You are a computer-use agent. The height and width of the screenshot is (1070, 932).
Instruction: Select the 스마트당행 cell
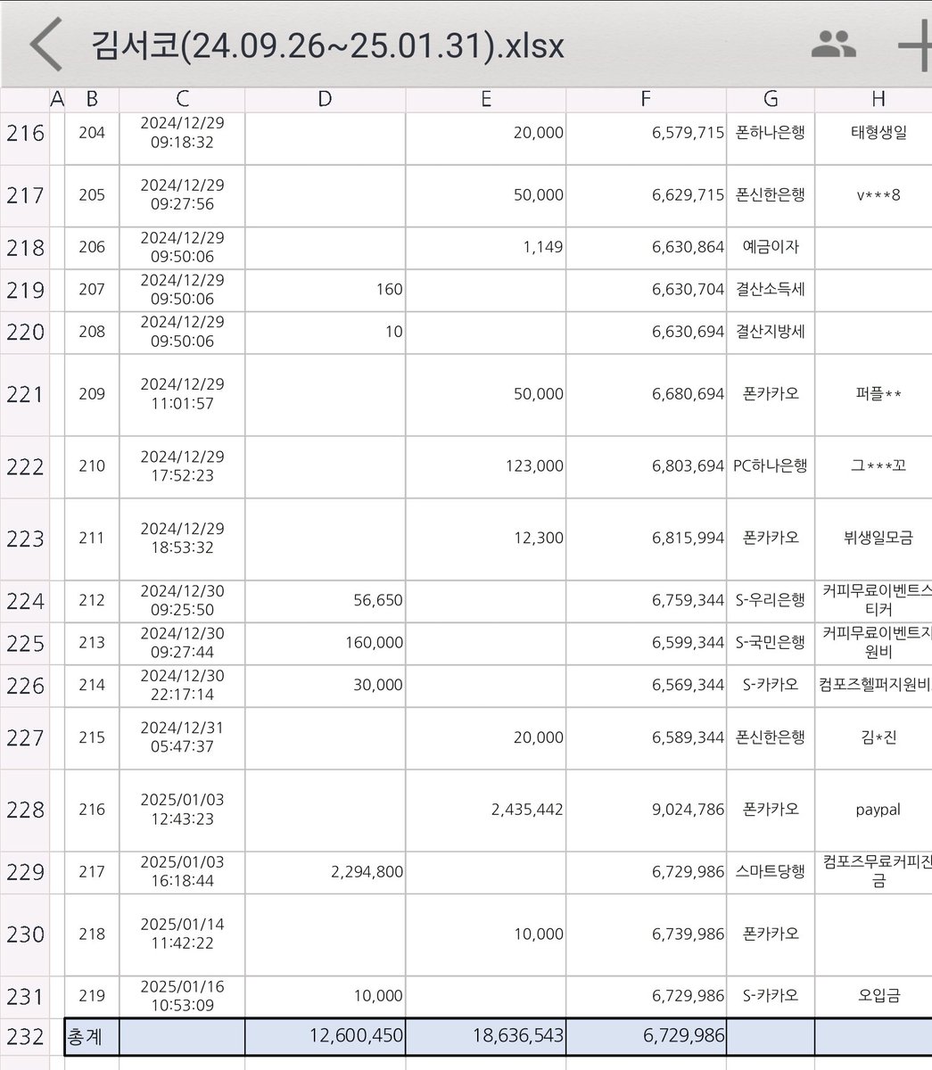pos(771,872)
